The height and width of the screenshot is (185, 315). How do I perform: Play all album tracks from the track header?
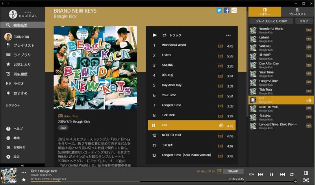click(x=155, y=35)
